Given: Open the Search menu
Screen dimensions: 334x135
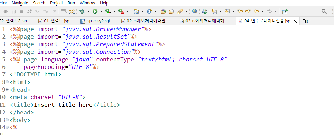Looking at the screenshot, I should click(39, 3).
